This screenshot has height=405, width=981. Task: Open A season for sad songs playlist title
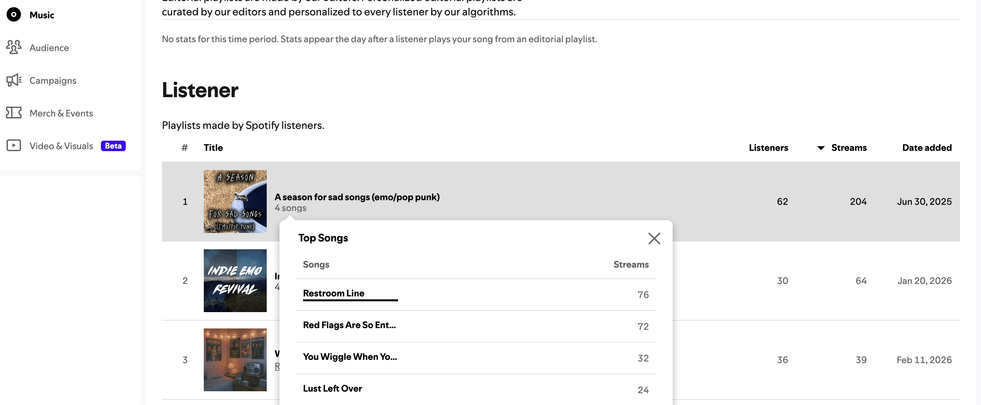357,197
